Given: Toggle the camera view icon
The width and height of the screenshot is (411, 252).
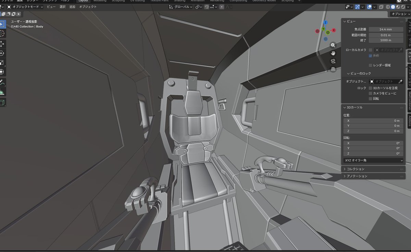Looking at the screenshot, I should click(333, 61).
